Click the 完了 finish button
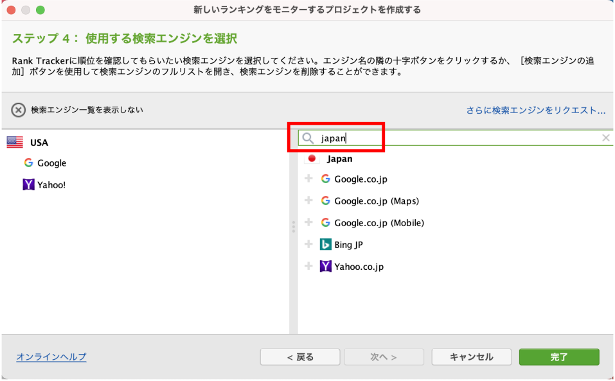Image resolution: width=615 pixels, height=381 pixels. [x=559, y=357]
